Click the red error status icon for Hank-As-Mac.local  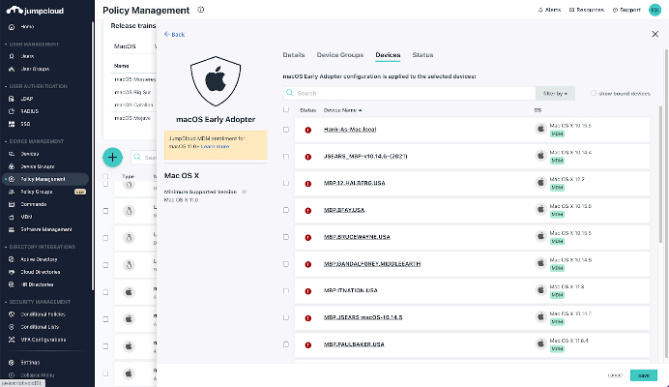point(308,129)
